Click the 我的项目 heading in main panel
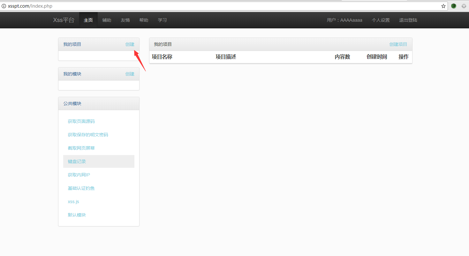This screenshot has height=256, width=469. click(163, 44)
